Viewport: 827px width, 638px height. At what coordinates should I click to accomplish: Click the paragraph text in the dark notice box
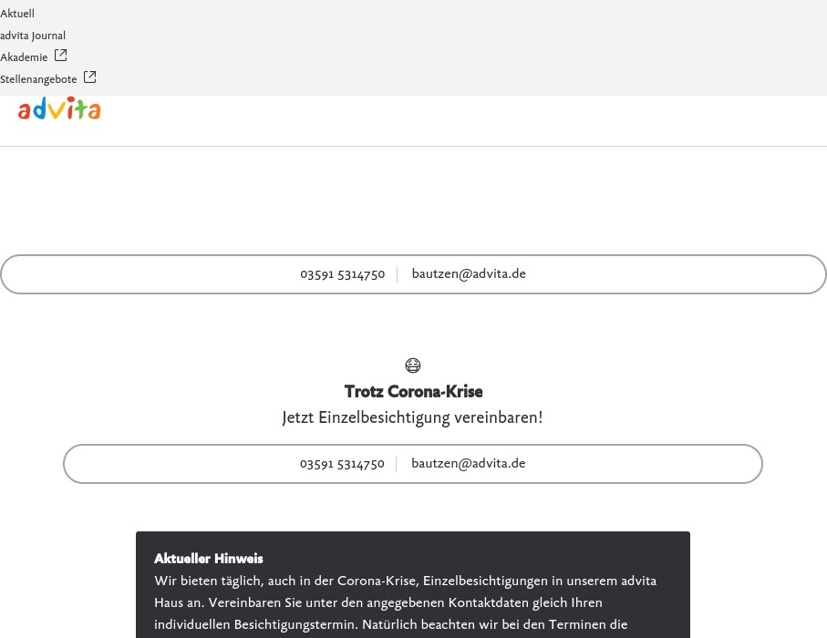point(406,602)
